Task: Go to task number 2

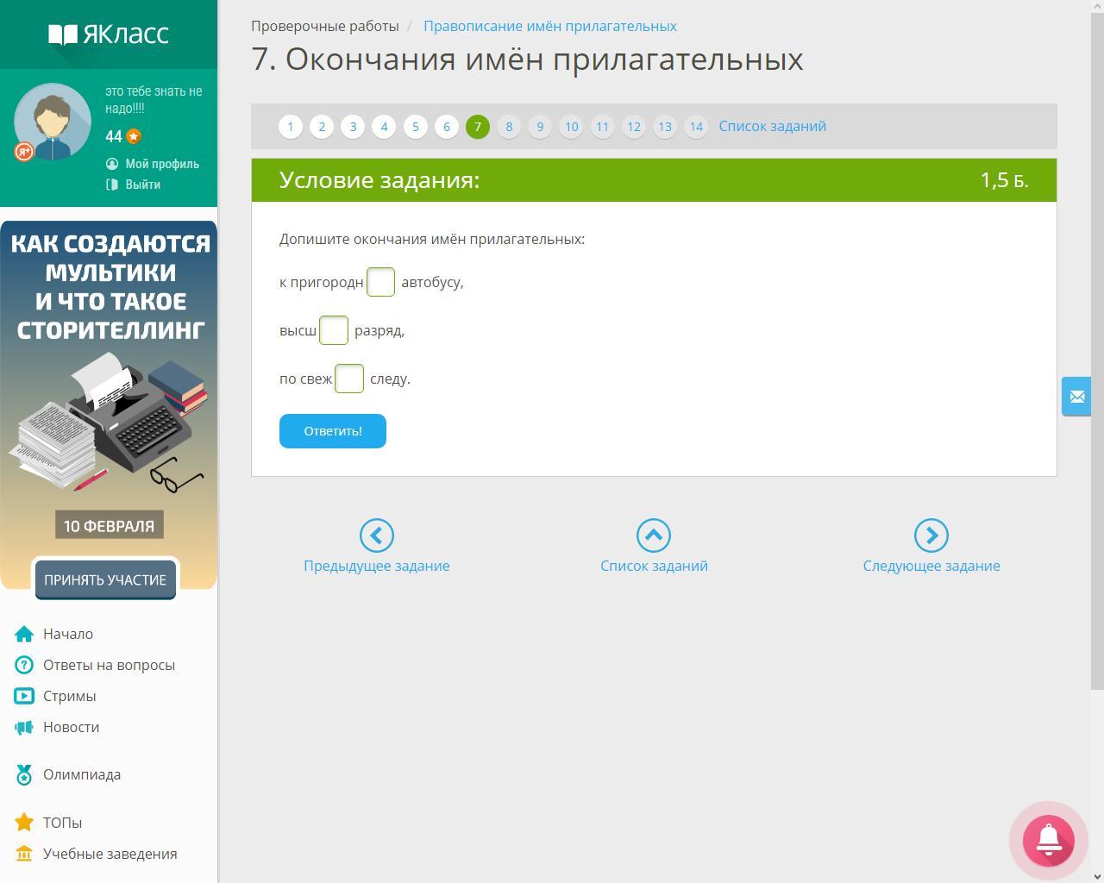Action: pos(322,127)
